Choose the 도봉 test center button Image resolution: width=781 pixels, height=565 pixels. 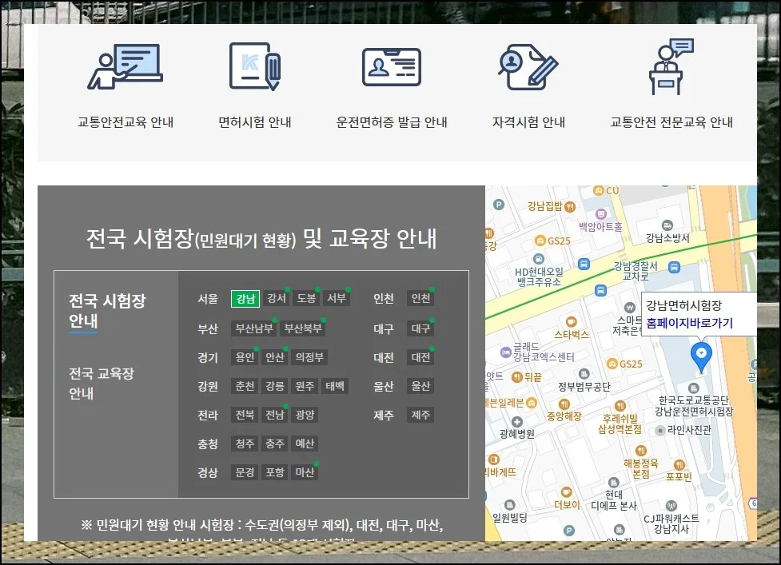[306, 299]
